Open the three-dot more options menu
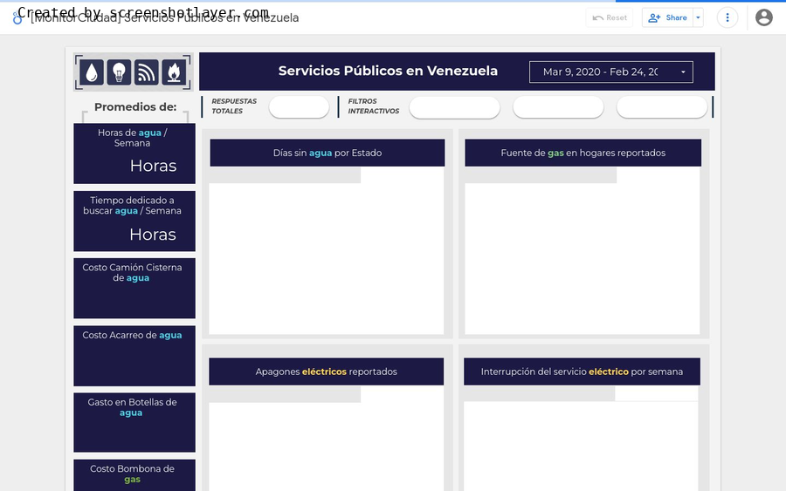The height and width of the screenshot is (491, 786). point(727,17)
